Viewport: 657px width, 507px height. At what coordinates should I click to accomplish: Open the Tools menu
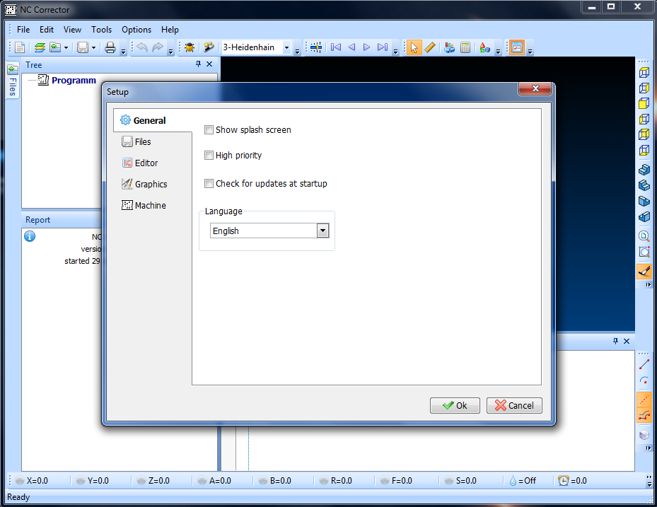point(101,30)
